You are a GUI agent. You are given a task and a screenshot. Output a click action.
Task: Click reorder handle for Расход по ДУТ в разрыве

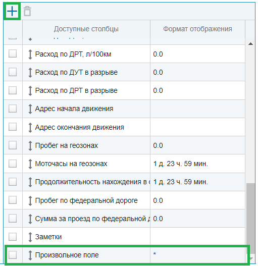[x=30, y=73]
